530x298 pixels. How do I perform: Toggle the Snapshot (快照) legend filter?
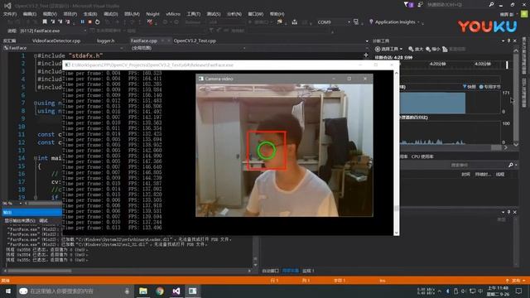(x=470, y=87)
